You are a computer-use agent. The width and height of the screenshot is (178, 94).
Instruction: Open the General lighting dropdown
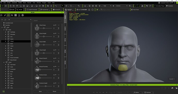[122, 6]
